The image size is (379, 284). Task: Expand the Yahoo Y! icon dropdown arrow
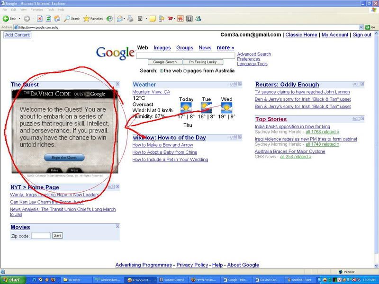174,18
